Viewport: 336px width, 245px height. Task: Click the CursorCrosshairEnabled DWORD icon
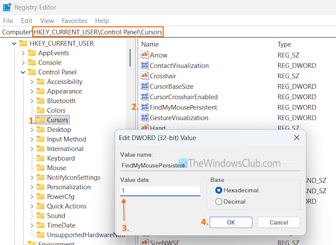point(144,97)
